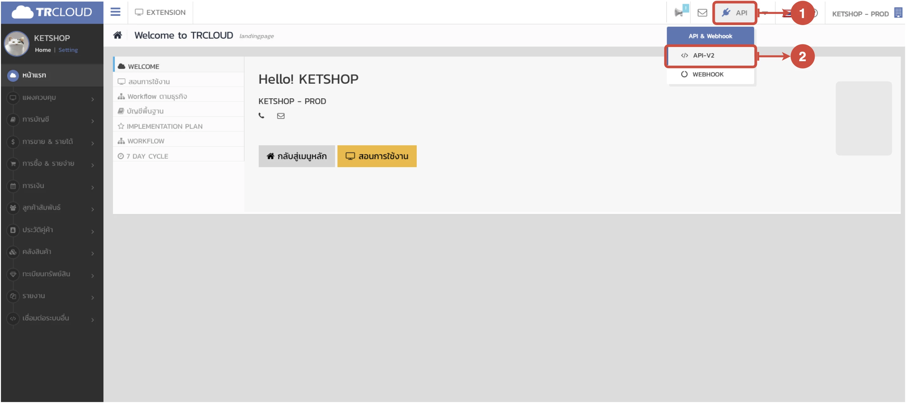Click the KETSHOP cat avatar

click(x=16, y=43)
